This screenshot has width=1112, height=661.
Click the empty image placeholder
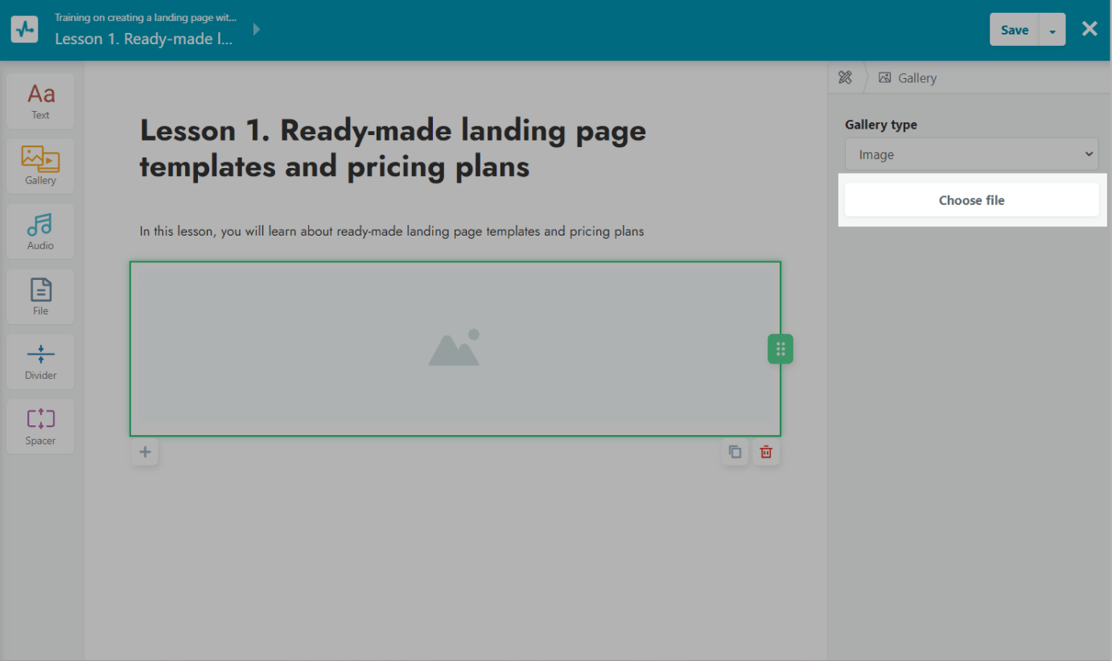pos(455,348)
